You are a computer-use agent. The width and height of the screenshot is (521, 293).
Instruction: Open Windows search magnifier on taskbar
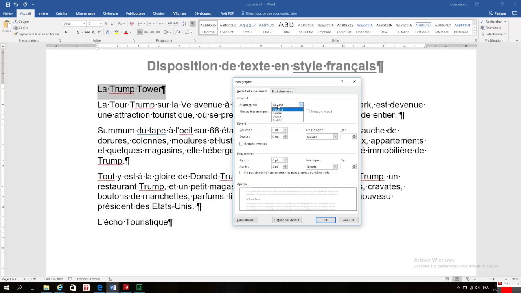coord(20,288)
